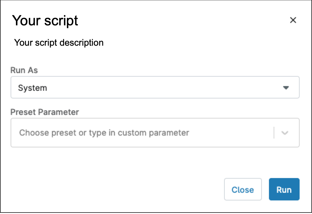Click the Preset Parameter chevron icon
312x214 pixels.
(285, 133)
